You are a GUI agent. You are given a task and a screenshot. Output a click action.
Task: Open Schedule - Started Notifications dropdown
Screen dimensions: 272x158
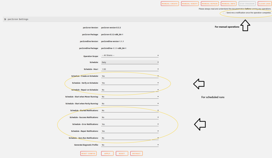coord(130,110)
